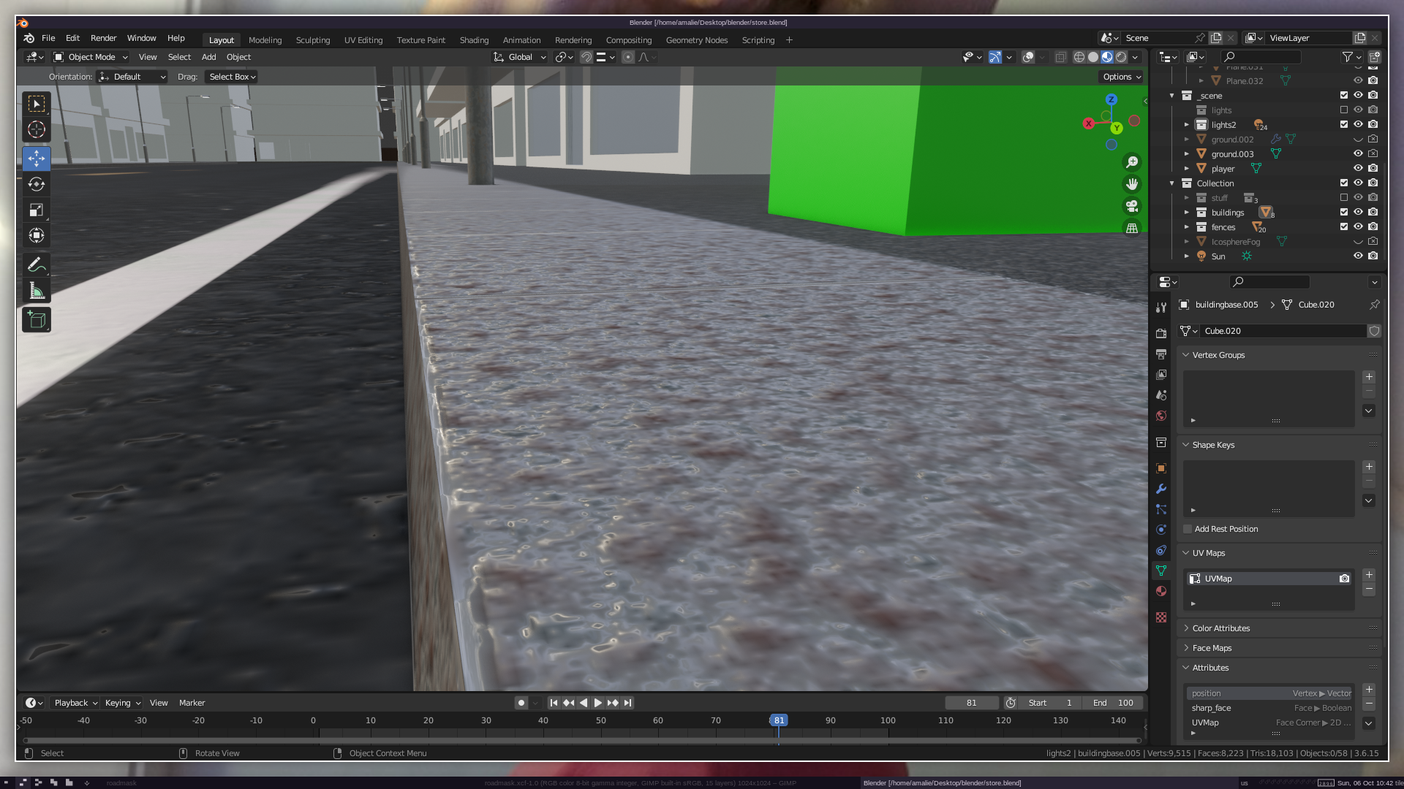Open the Object Mode dropdown
Viewport: 1404px width, 789px height.
pos(91,57)
